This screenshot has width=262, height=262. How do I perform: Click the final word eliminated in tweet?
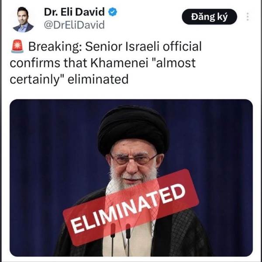[x=98, y=79]
